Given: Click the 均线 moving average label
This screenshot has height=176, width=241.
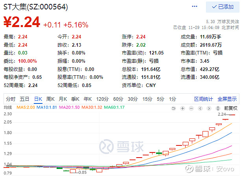Looking at the screenshot, I should tap(8, 107).
